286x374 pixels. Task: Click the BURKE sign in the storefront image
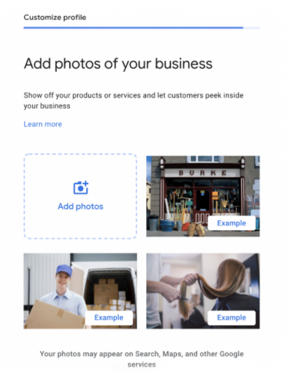point(202,173)
